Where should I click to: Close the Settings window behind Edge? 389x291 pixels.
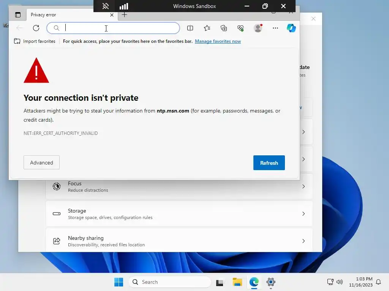(x=313, y=19)
